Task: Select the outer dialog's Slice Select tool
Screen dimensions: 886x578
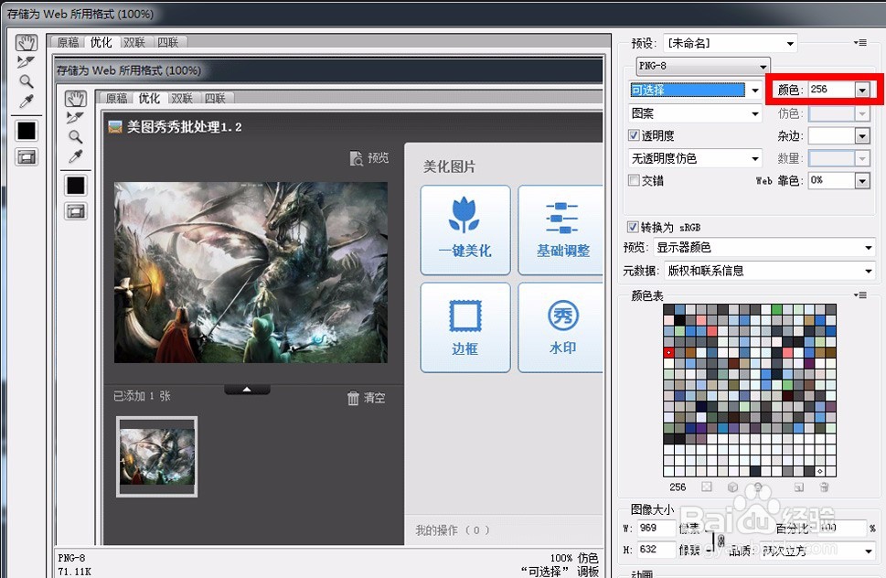Action: (x=26, y=62)
